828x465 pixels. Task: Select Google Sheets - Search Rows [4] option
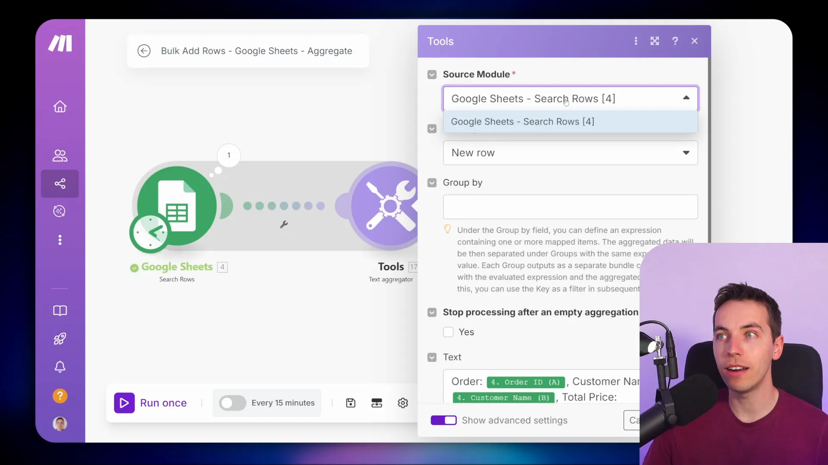[x=570, y=122]
